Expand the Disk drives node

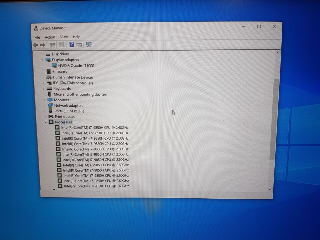[42, 54]
